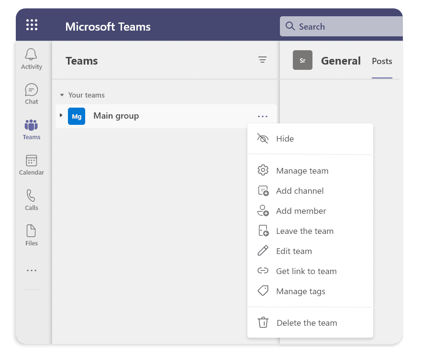Go to Chat in the sidebar
Image resolution: width=423 pixels, height=364 pixels.
(32, 90)
